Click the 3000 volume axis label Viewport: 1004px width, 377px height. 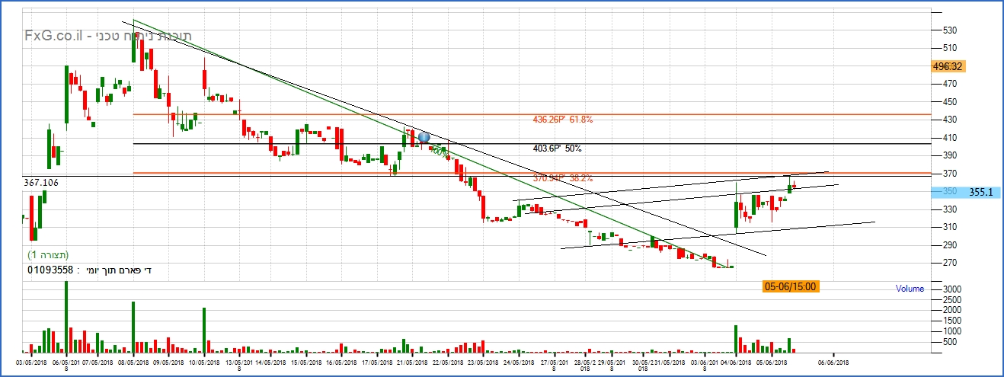click(951, 289)
